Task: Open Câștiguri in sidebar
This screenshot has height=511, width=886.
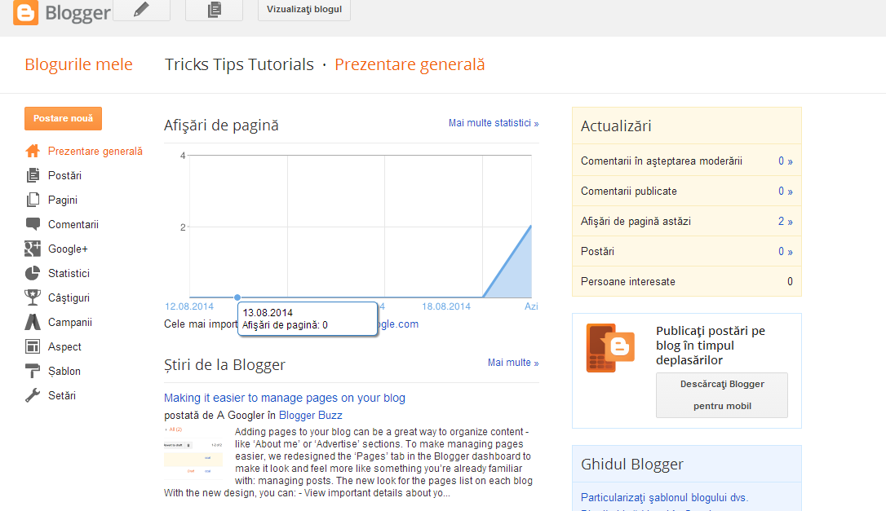Action: pos(69,297)
